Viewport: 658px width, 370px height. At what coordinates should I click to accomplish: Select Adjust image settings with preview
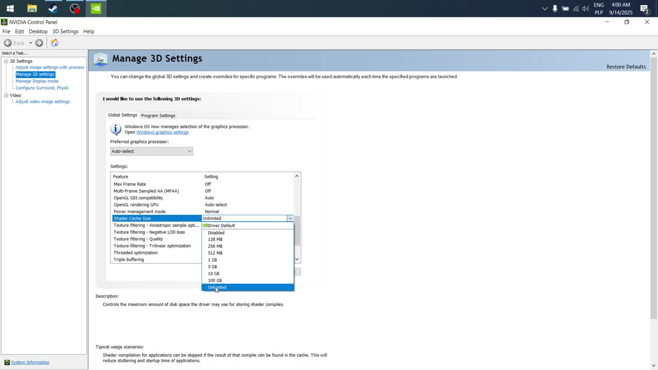[50, 67]
